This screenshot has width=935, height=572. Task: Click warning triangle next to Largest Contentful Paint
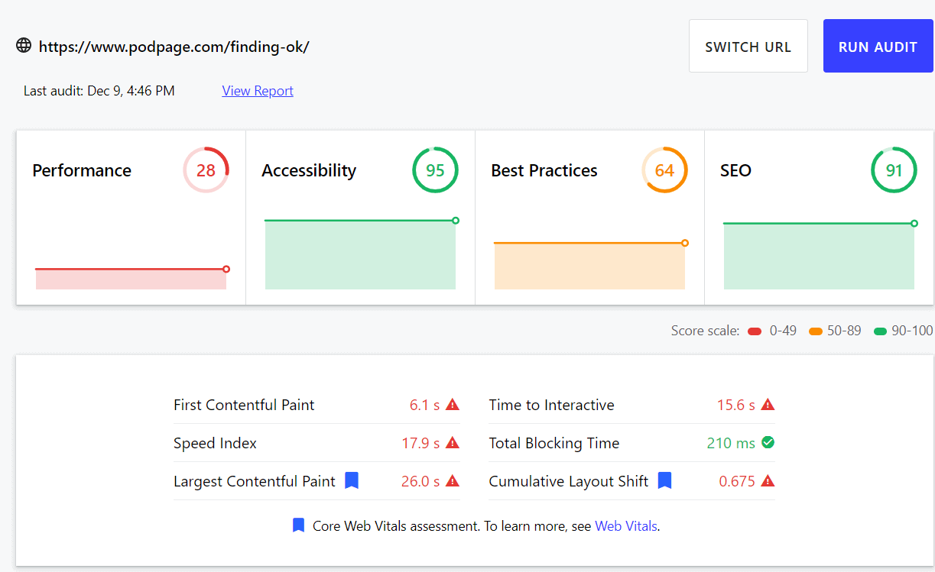coord(453,481)
